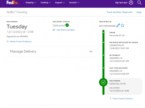The image size is (145, 108).
Task: Click tracking number 391794259448
Action: pos(107,26)
